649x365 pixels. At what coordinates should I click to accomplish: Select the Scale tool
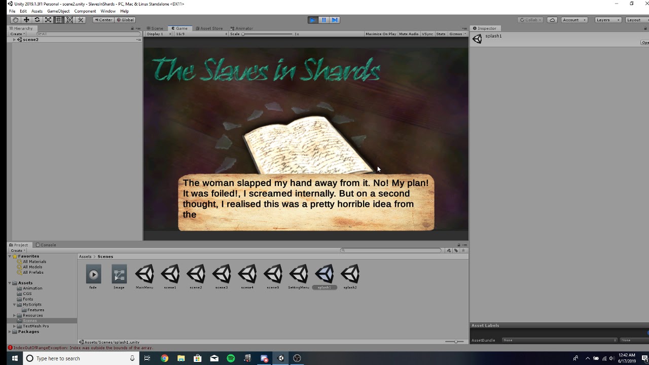(x=48, y=20)
